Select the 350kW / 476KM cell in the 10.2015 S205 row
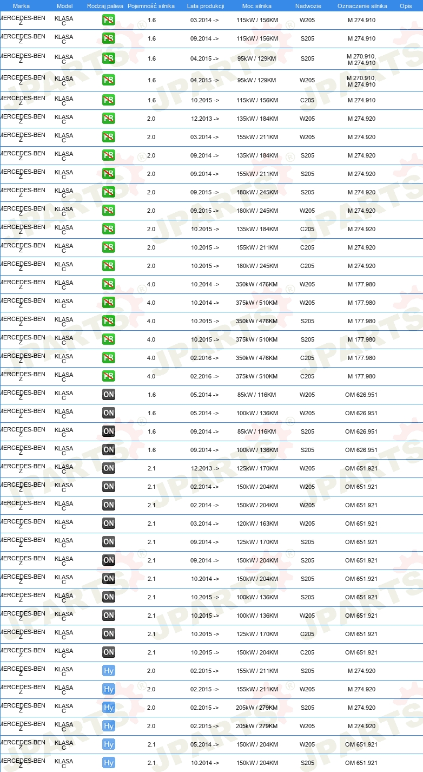The width and height of the screenshot is (423, 772). (257, 321)
